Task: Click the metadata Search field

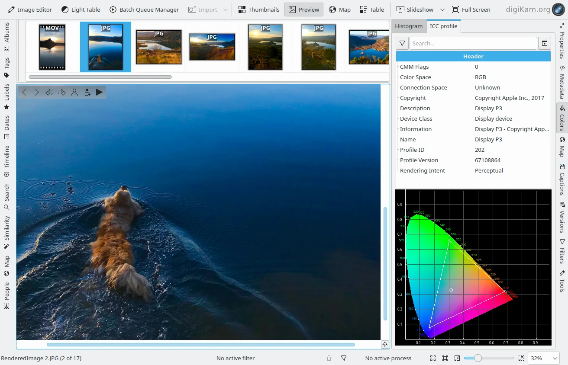Action: tap(473, 43)
